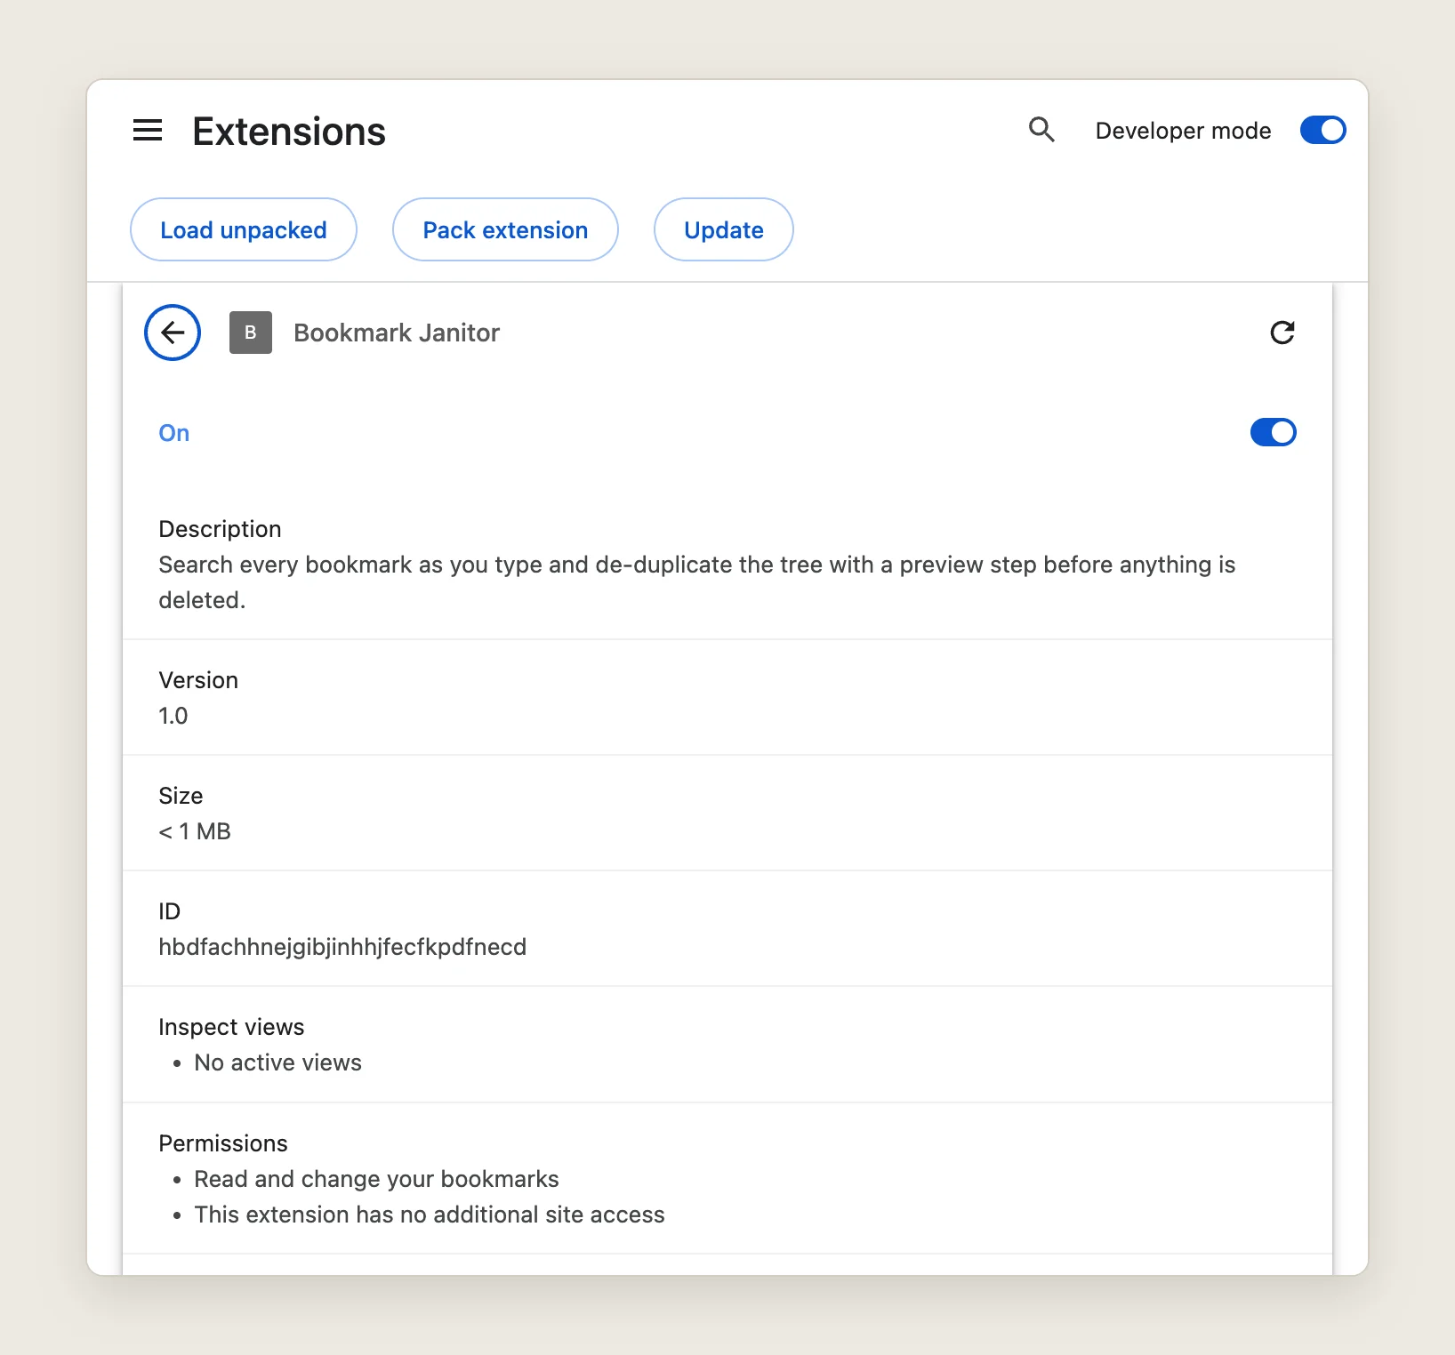Reload the Bookmark Janitor extension
The height and width of the screenshot is (1355, 1455).
[1282, 333]
